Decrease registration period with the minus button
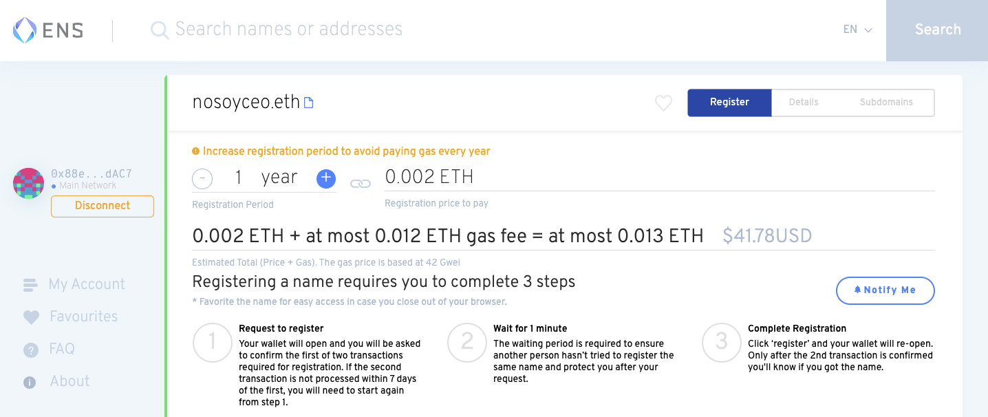The width and height of the screenshot is (988, 417). click(202, 178)
